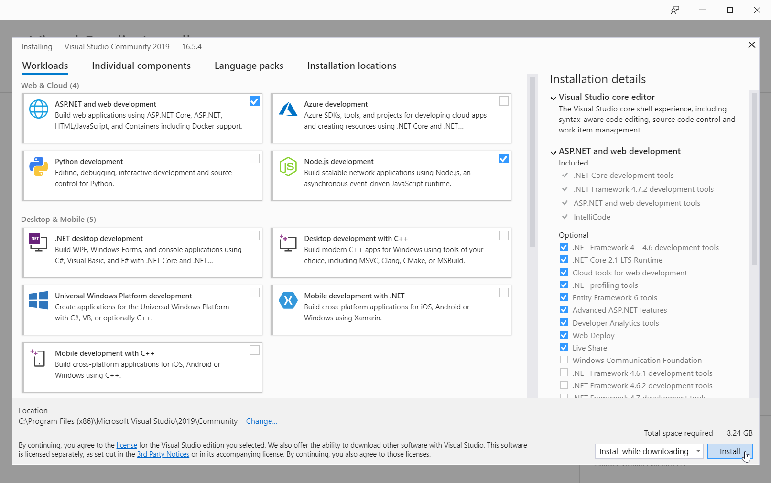
Task: Click .NET Framework 4.7.2 development tools entry
Action: (643, 189)
